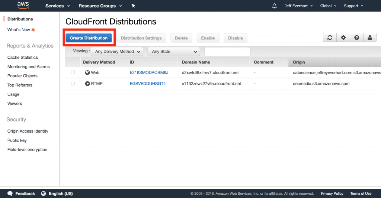Open Cache Statistics report
Viewport: 381px width, 198px height.
coord(23,57)
